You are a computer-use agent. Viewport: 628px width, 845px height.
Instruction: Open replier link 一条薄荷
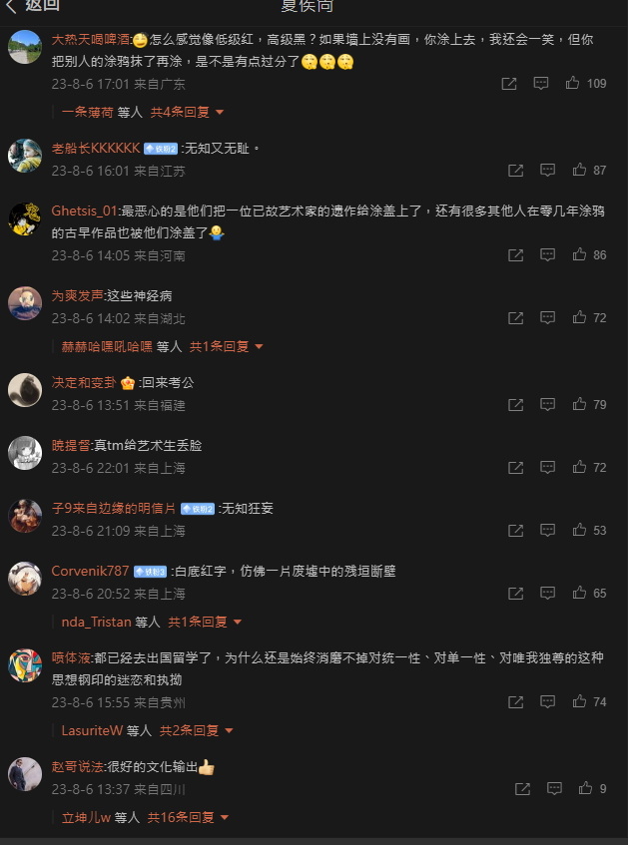(88, 112)
